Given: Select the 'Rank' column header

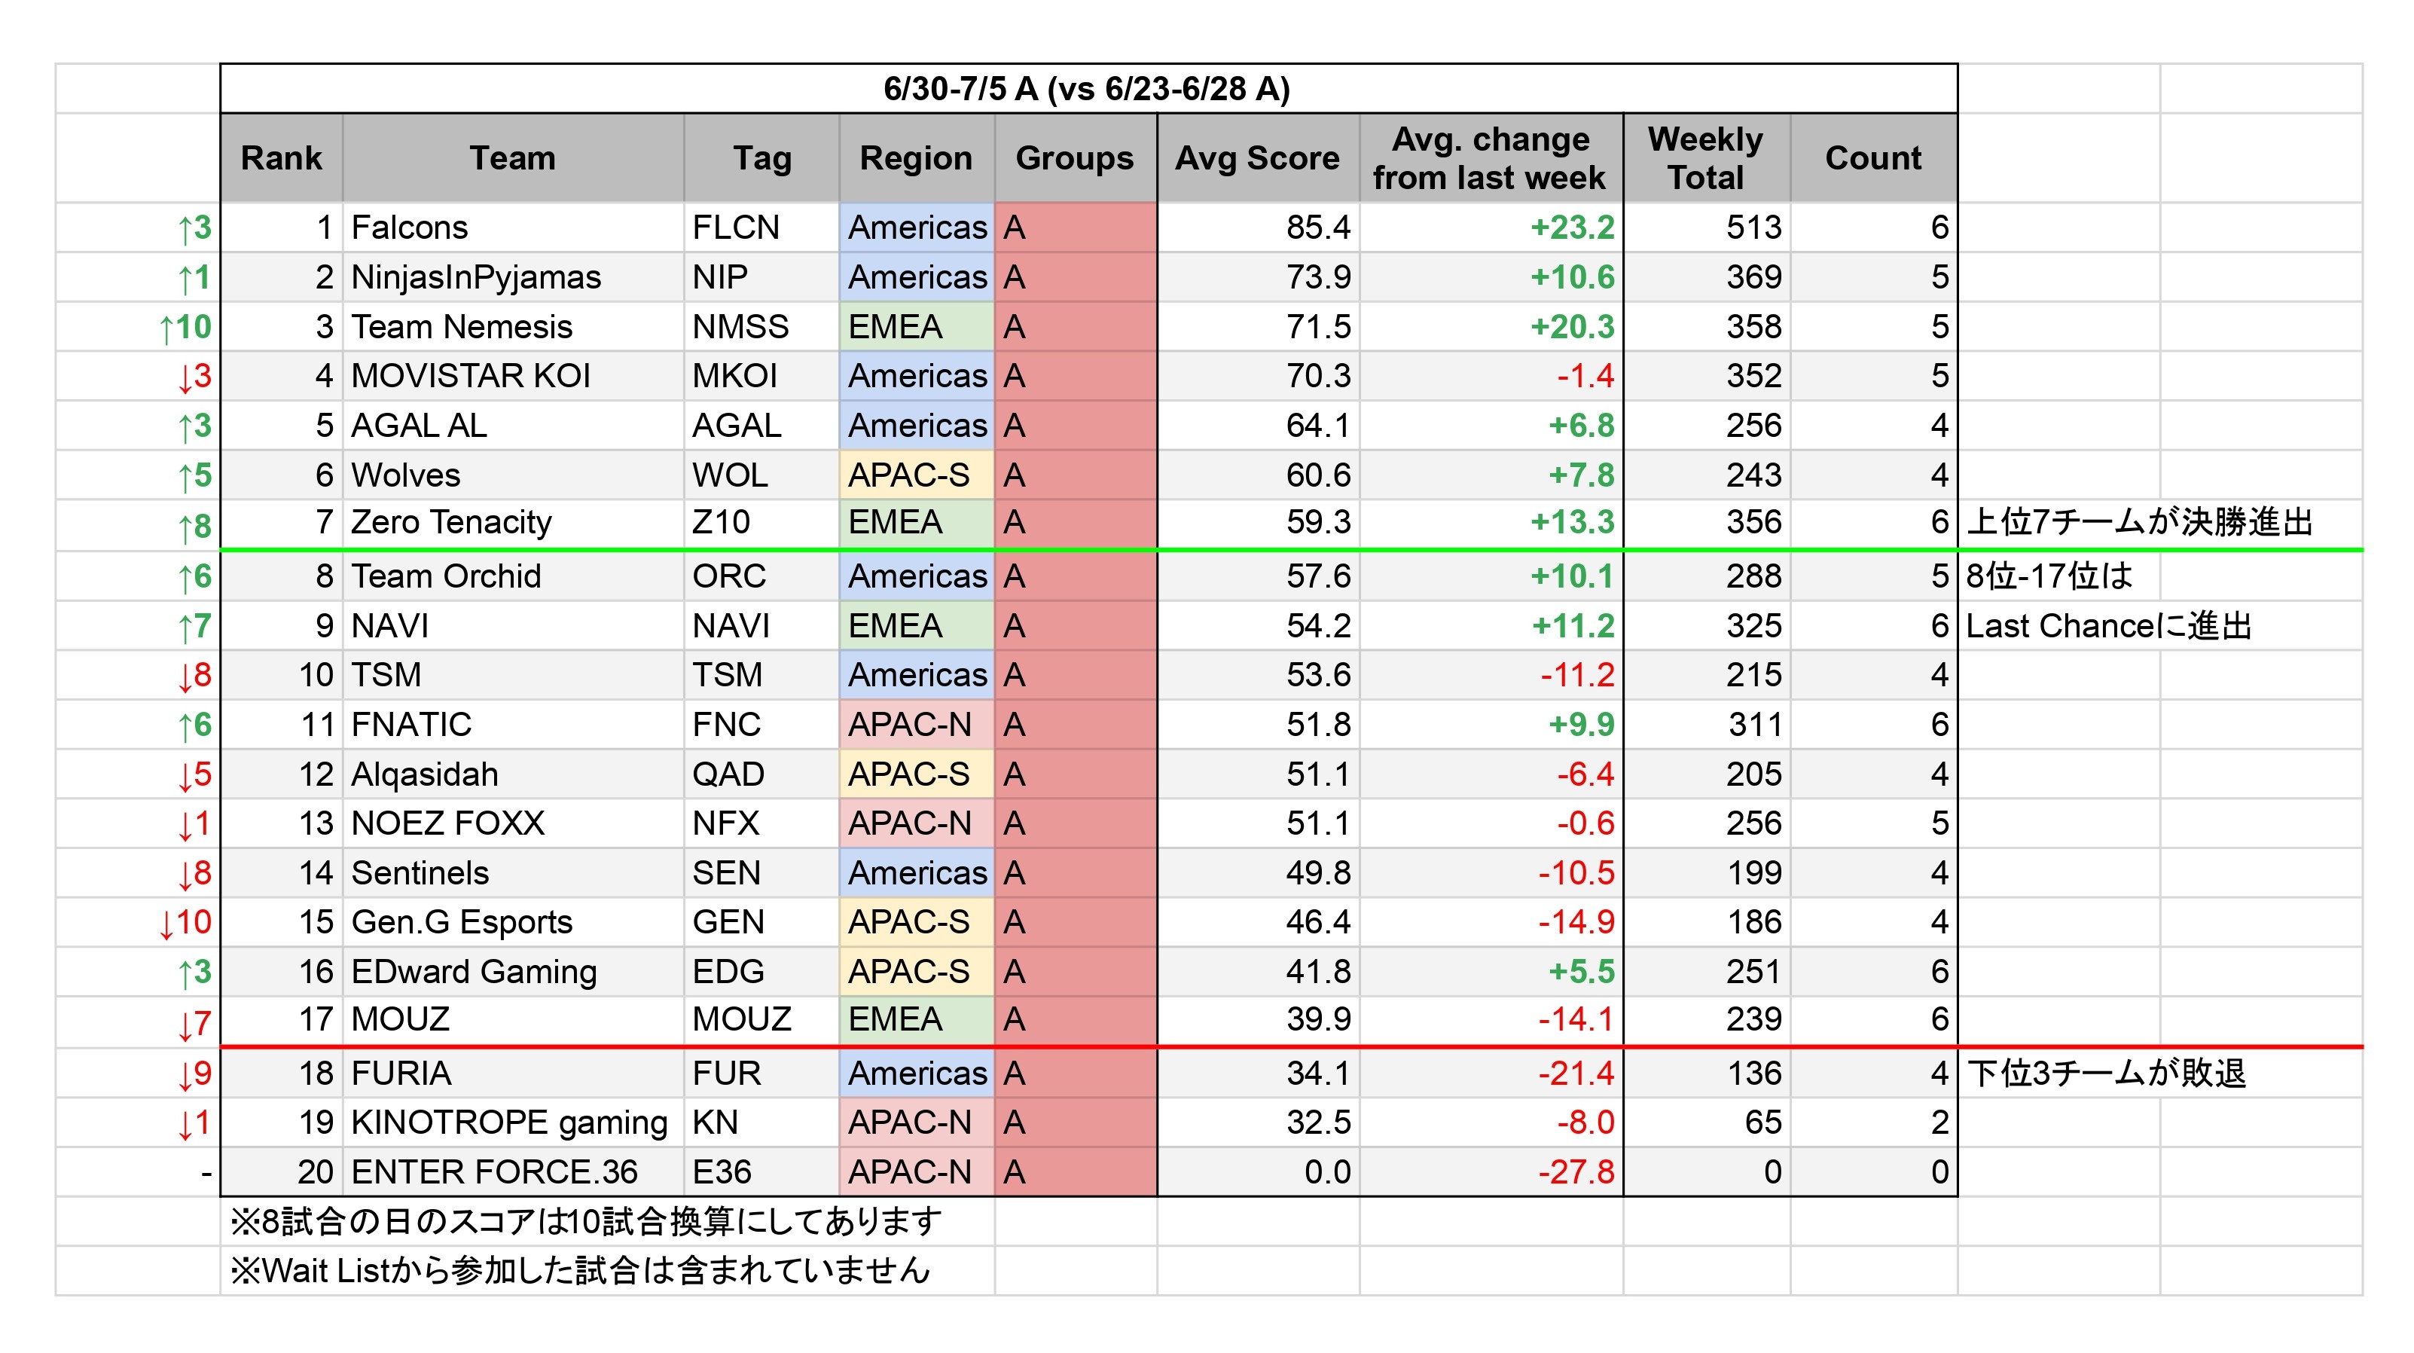Looking at the screenshot, I should (282, 157).
